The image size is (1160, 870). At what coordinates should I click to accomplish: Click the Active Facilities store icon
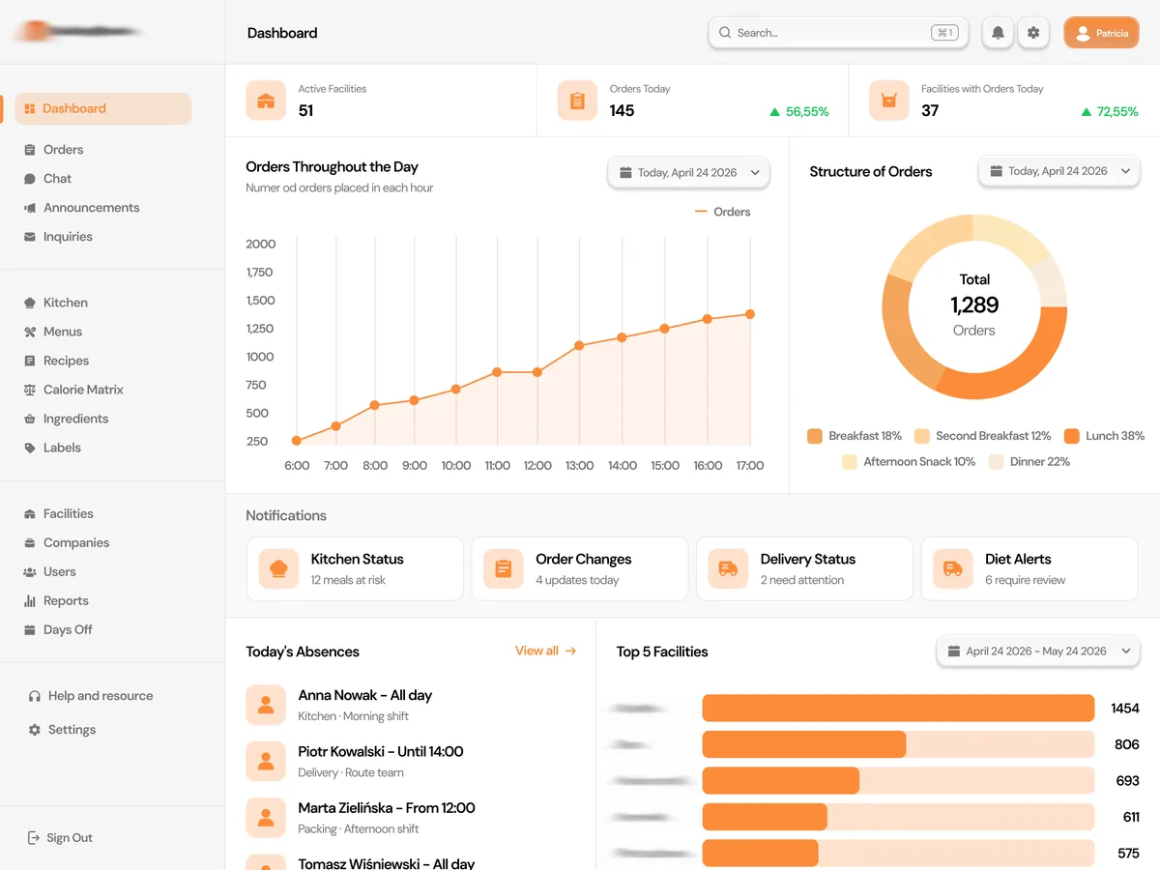point(266,101)
